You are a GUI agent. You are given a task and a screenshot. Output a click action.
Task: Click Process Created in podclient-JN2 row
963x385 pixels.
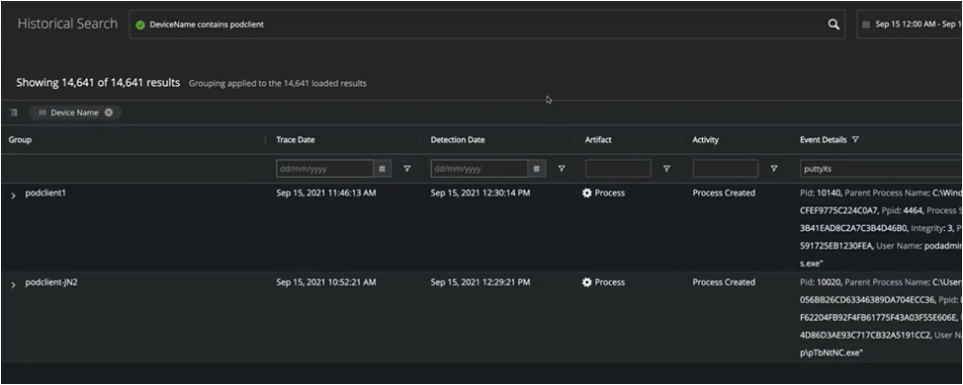[x=724, y=282]
